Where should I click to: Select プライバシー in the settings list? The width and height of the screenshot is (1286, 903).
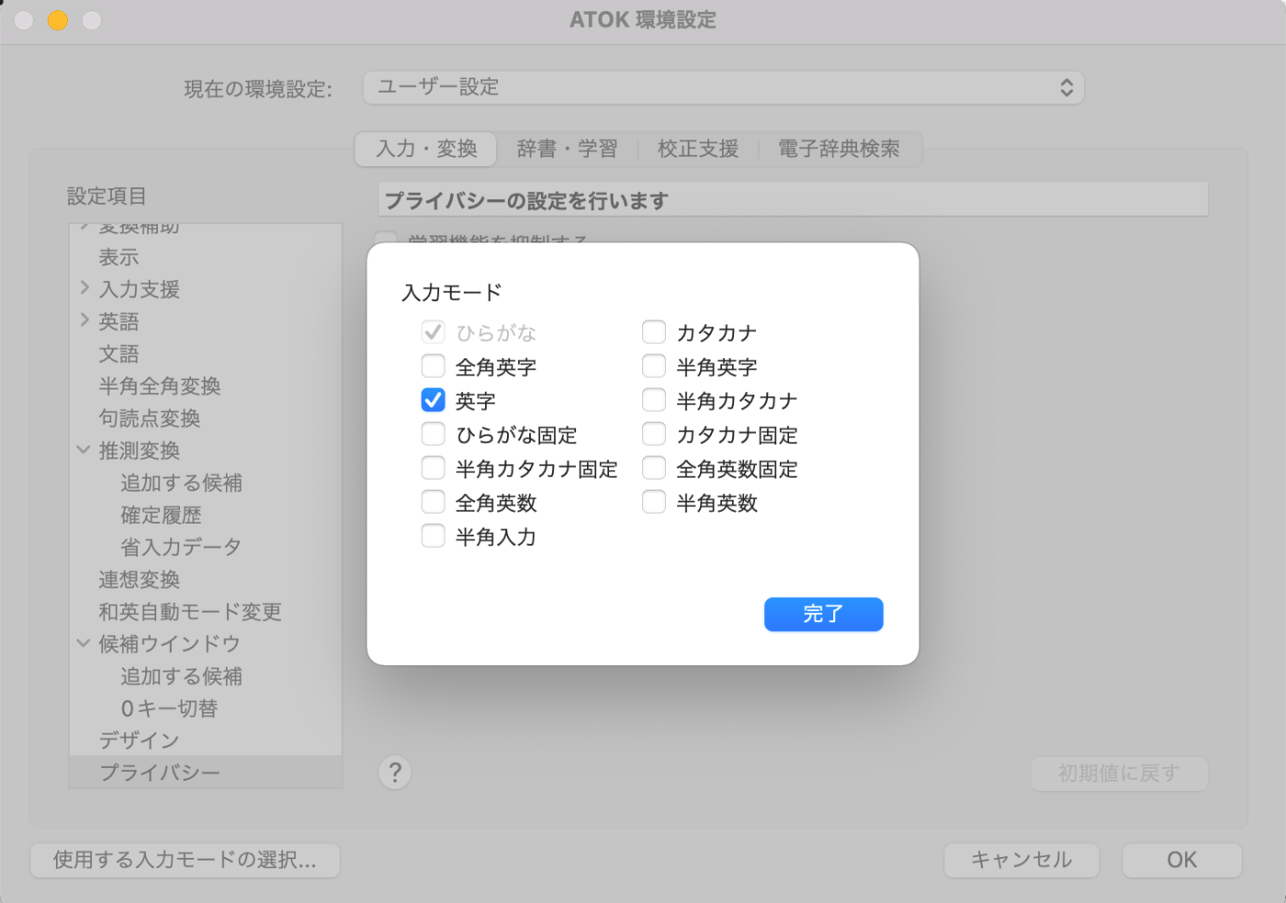(x=206, y=773)
